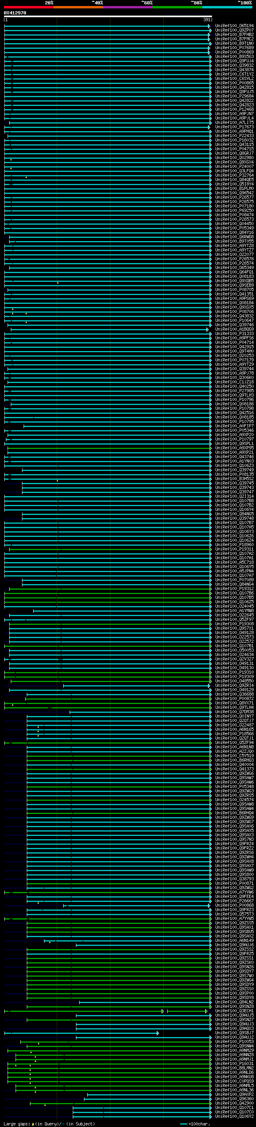Viewport: 256px width, 1127px height.
Task: Click arrowhead ending the UniRef100_O65194 alignment bar
Action: coord(209,26)
